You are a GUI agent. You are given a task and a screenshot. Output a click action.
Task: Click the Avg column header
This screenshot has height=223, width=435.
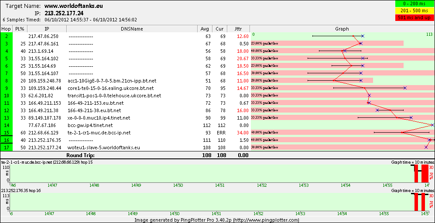tap(205, 29)
